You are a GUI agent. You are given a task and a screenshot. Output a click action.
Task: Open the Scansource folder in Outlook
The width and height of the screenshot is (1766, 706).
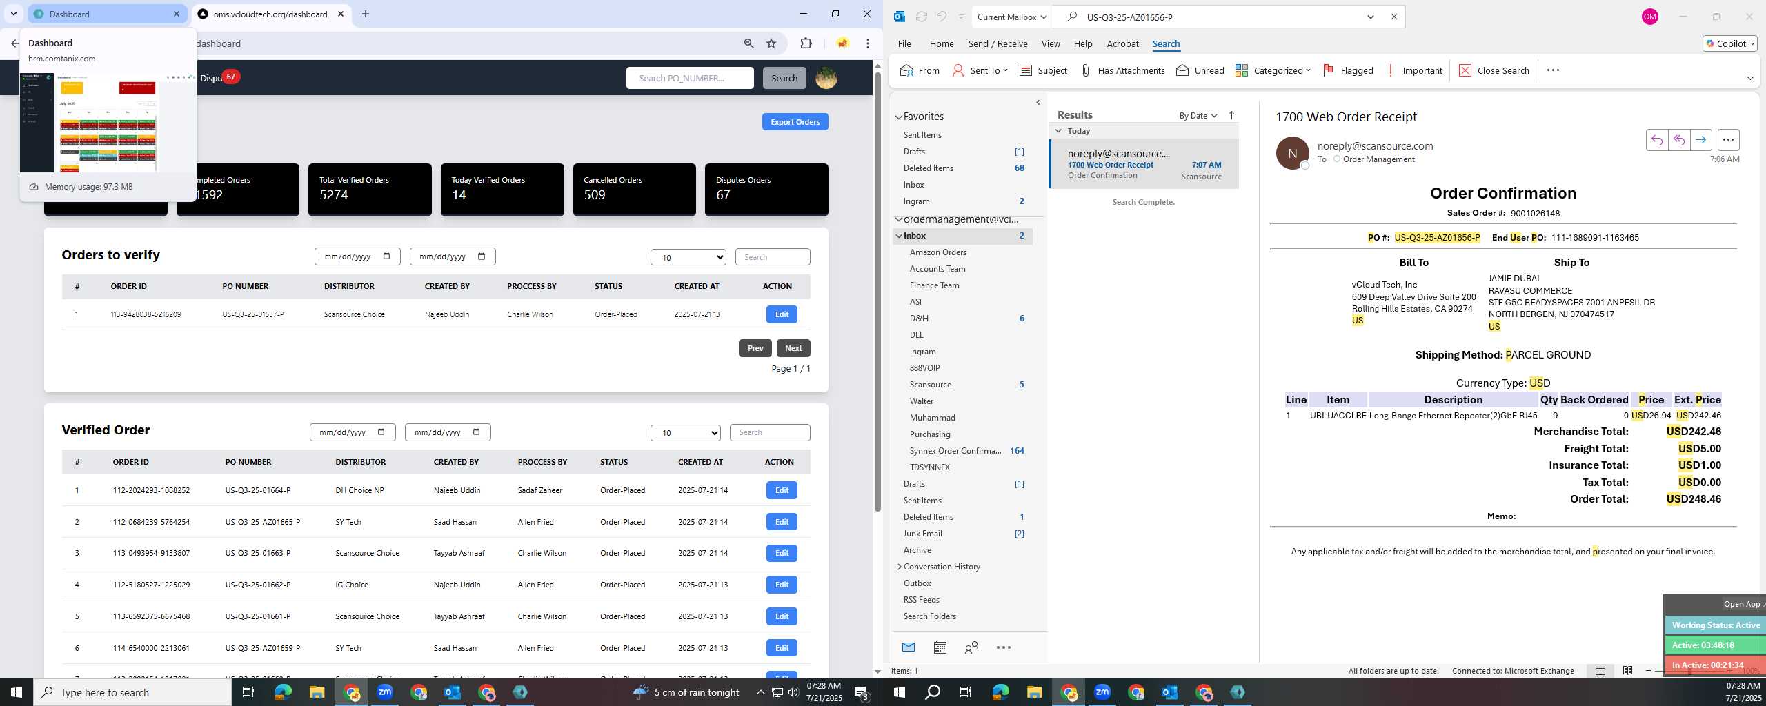click(x=930, y=385)
